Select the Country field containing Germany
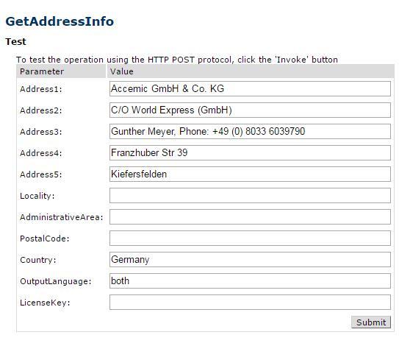This screenshot has height=346, width=399. coord(250,260)
